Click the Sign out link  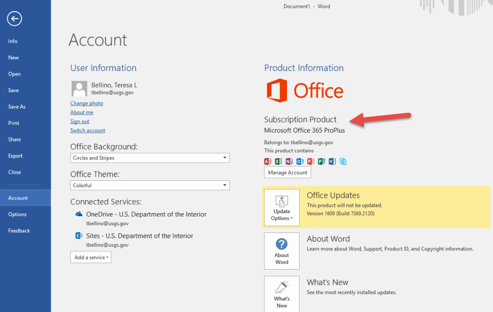coord(80,122)
